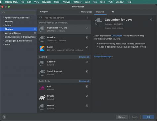The width and height of the screenshot is (157, 121).
Task: Click the Downloaded (3 of 3 enabled) header
Action: tap(54, 23)
